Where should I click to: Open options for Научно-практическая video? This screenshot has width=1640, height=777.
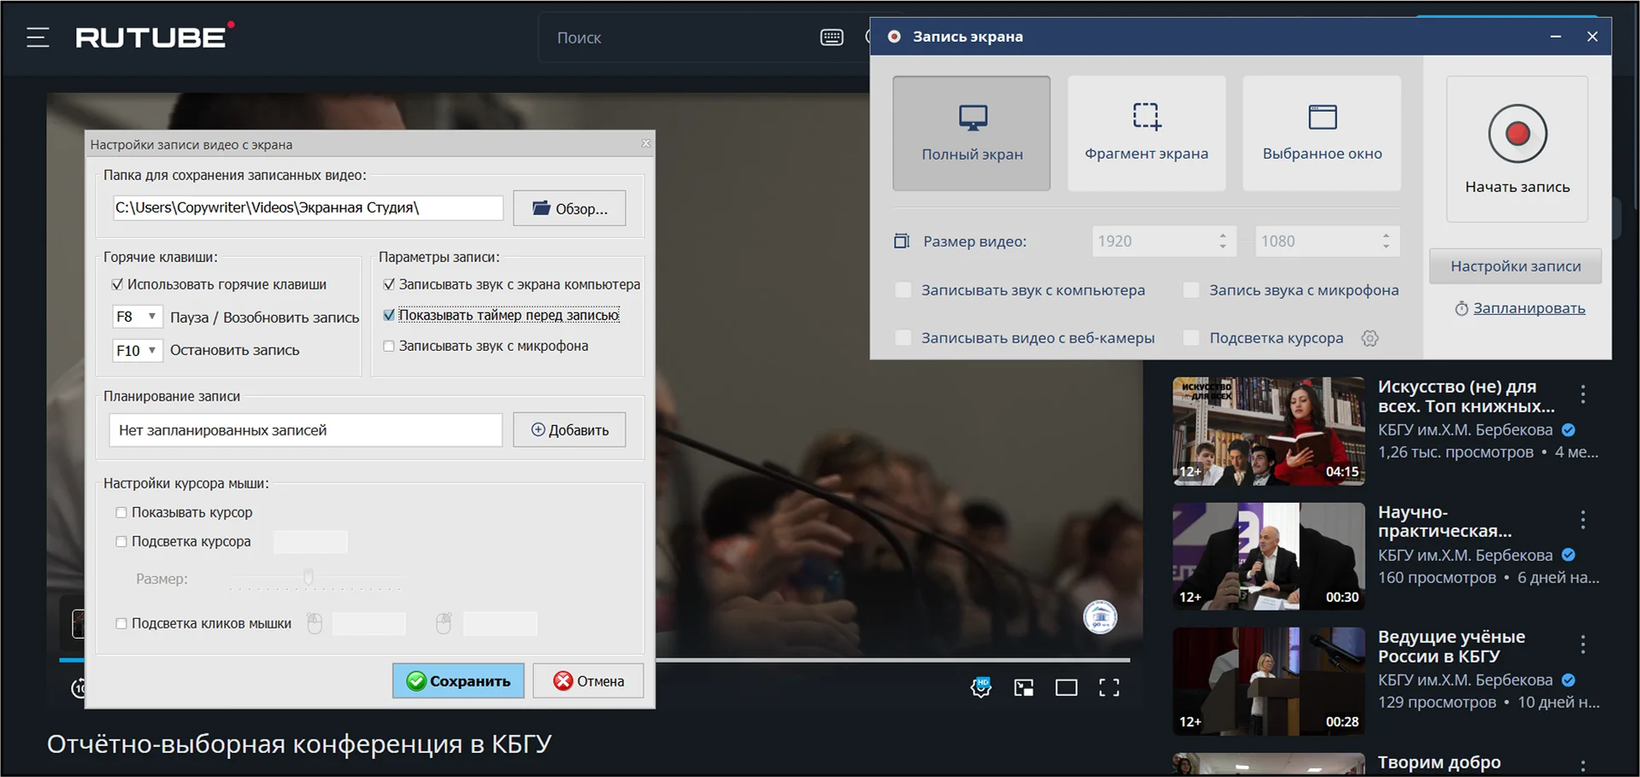[1583, 519]
